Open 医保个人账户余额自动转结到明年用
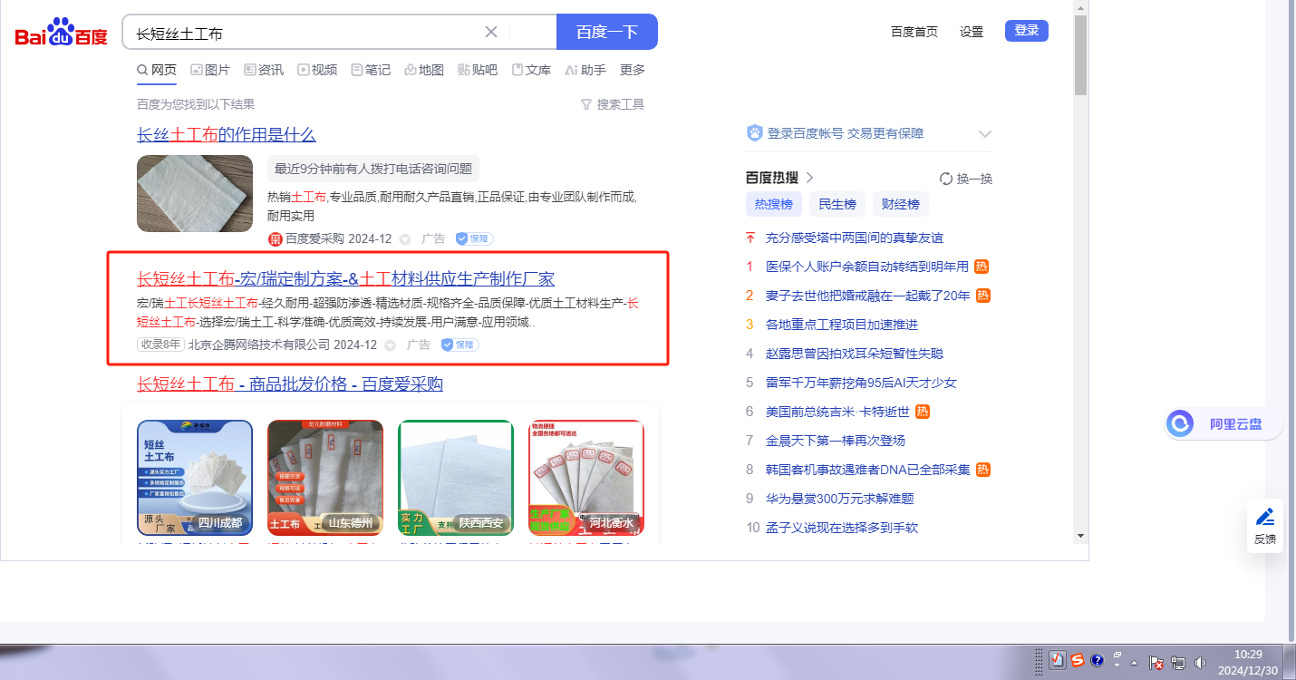The width and height of the screenshot is (1296, 680). tap(867, 267)
